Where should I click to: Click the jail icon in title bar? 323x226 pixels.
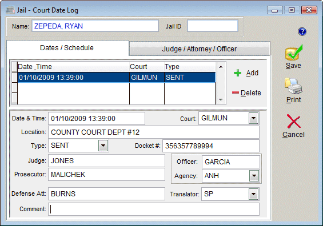[10, 10]
